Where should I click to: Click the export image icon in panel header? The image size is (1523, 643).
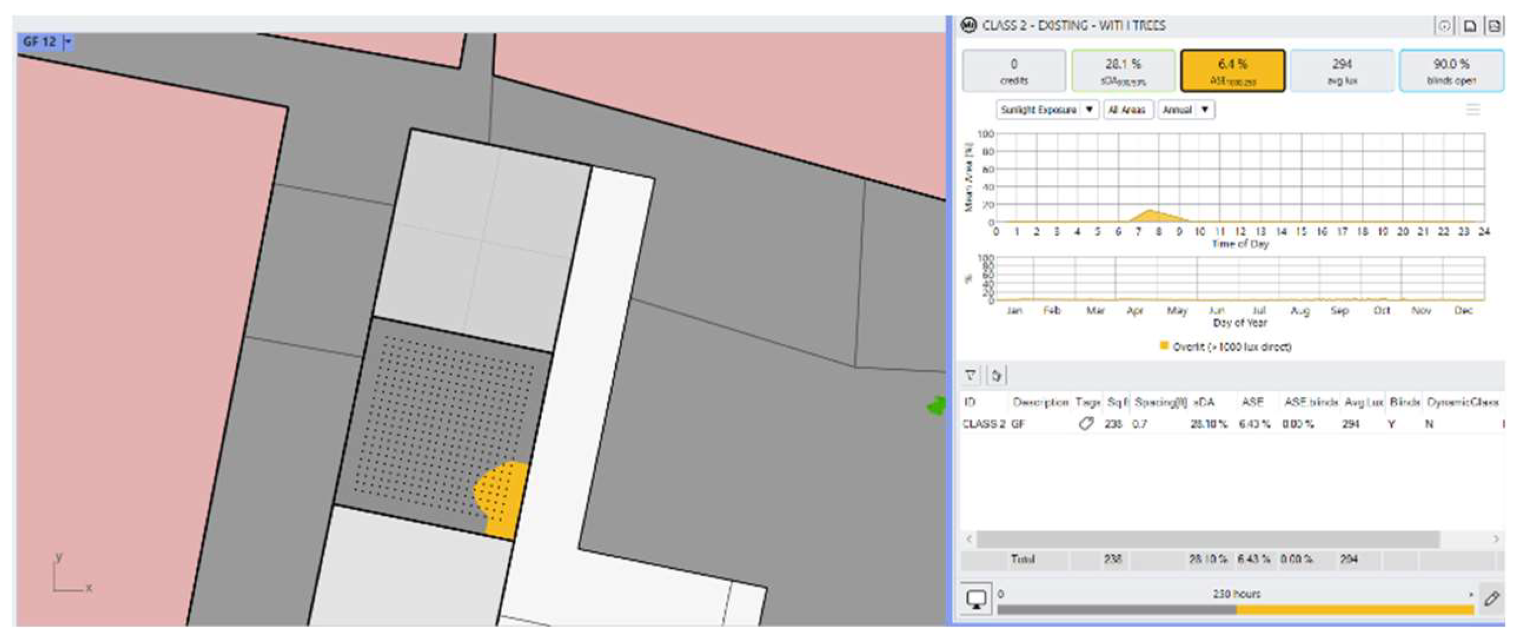click(x=1494, y=26)
